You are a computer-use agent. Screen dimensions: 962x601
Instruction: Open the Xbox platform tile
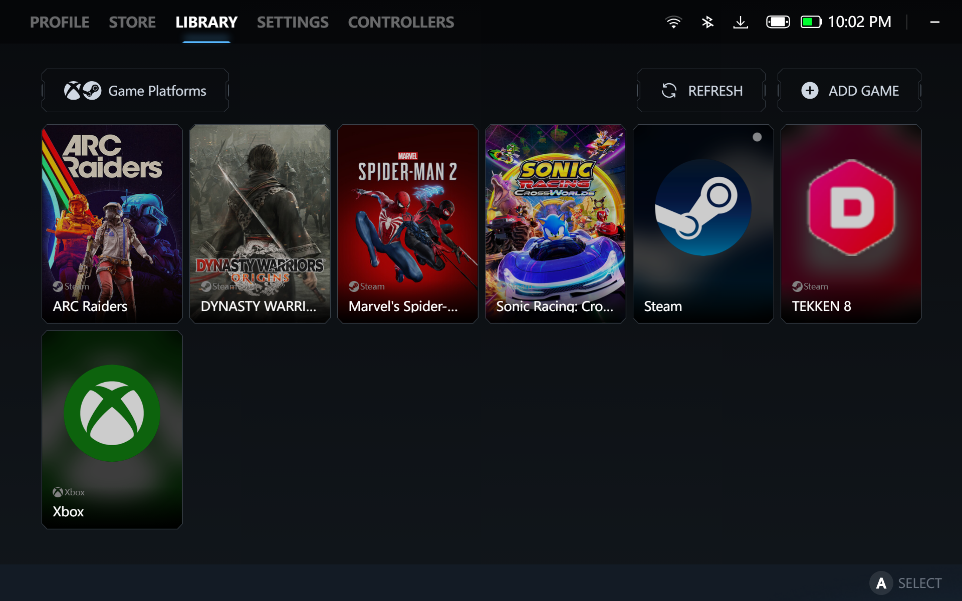(112, 429)
